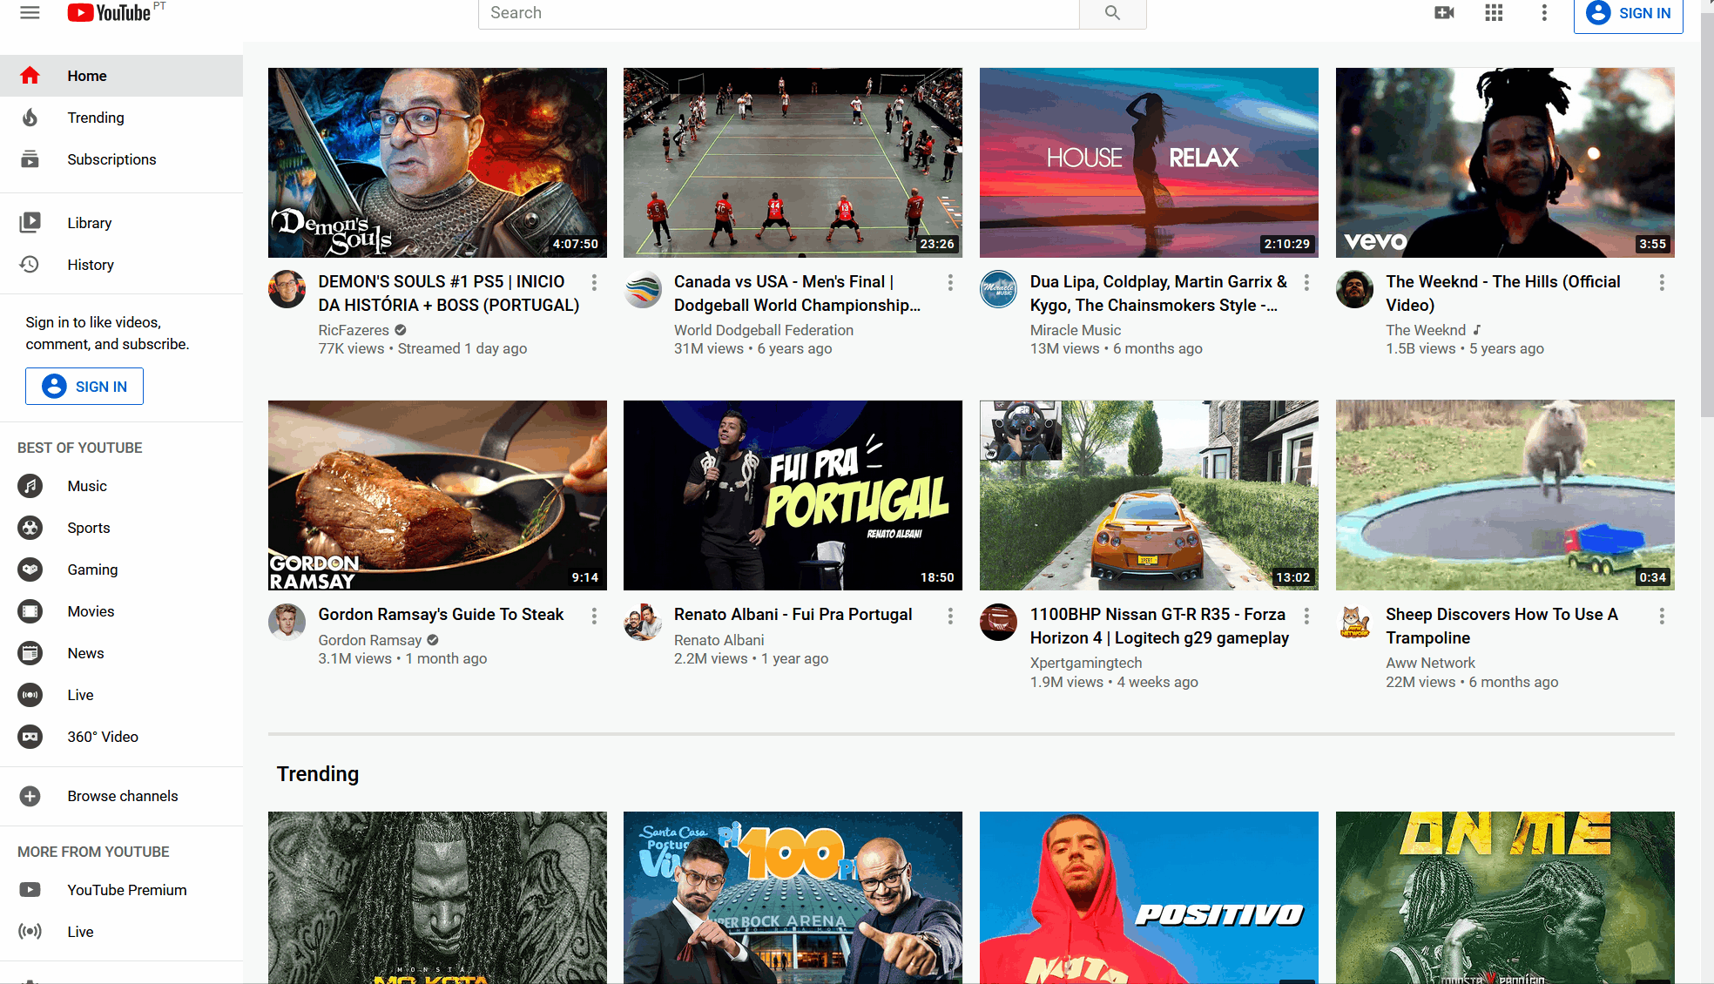The image size is (1714, 984).
Task: Select the Subscriptions icon
Action: 30,159
